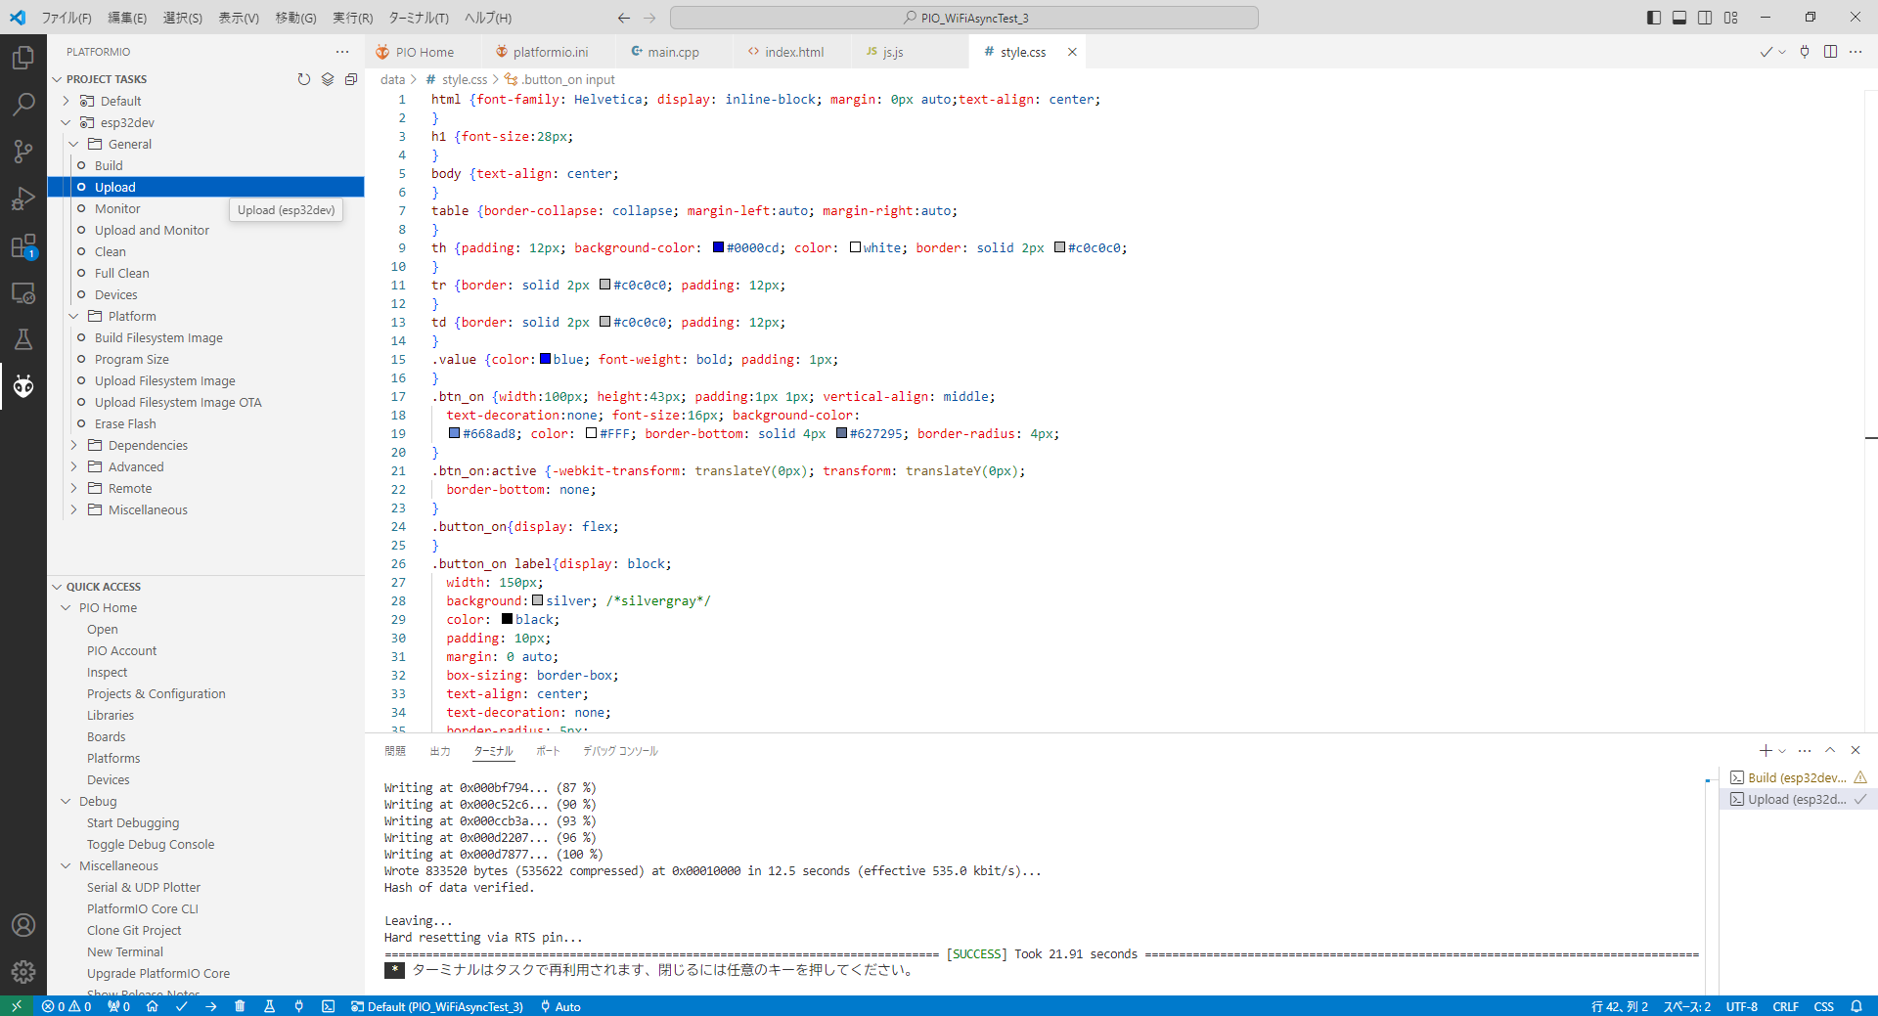Toggle the bottom panel visibility
The width and height of the screenshot is (1878, 1016).
pos(1679,18)
